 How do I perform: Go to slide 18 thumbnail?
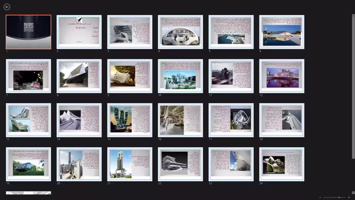click(x=281, y=120)
